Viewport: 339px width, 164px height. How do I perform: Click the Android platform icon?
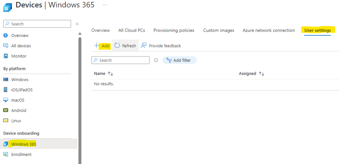point(6,110)
